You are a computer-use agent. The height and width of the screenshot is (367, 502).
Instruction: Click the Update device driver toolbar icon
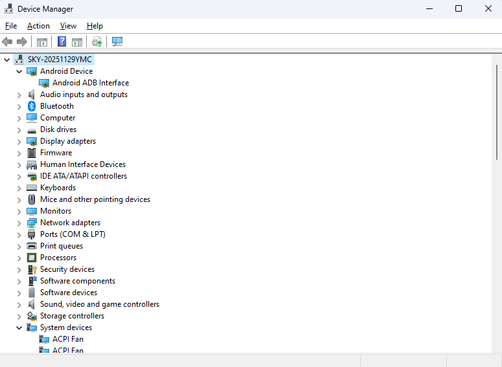click(97, 41)
